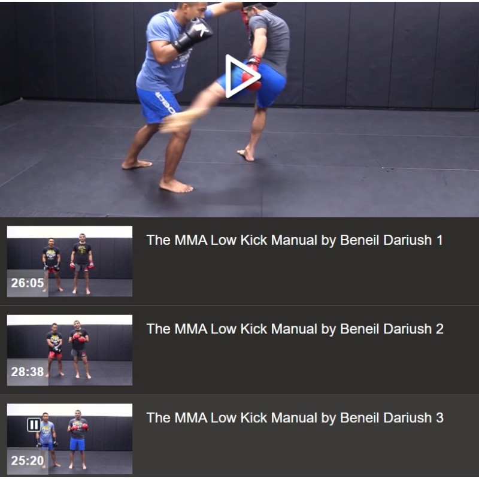Viewport: 479px width, 479px height.
Task: Select title "The MMA Low Kick Manual by Beneil Dariush 1"
Action: click(x=295, y=240)
